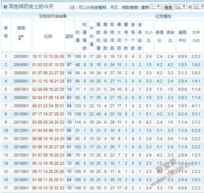Click 复隔中比 value 2:1:3 in row 2005001

tap(183, 73)
